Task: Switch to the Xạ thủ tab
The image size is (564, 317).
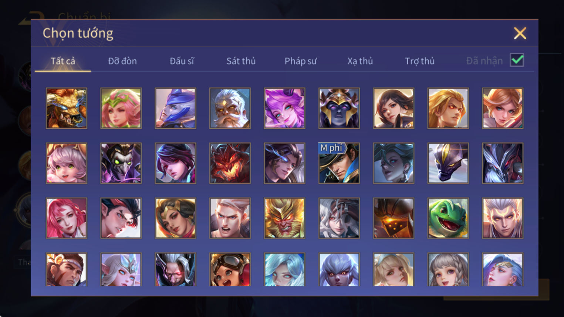Action: [x=360, y=61]
